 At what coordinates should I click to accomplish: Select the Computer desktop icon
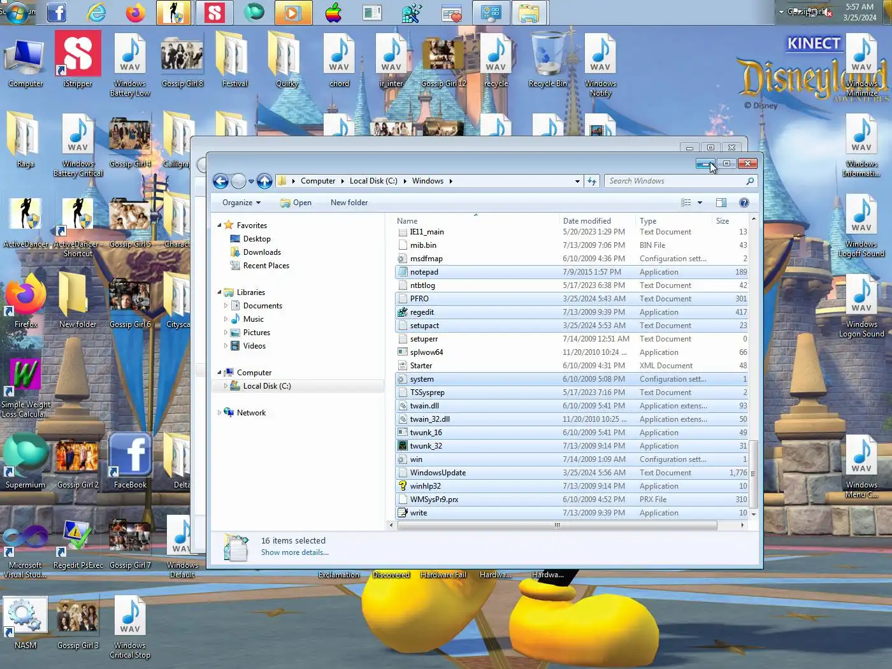point(25,62)
